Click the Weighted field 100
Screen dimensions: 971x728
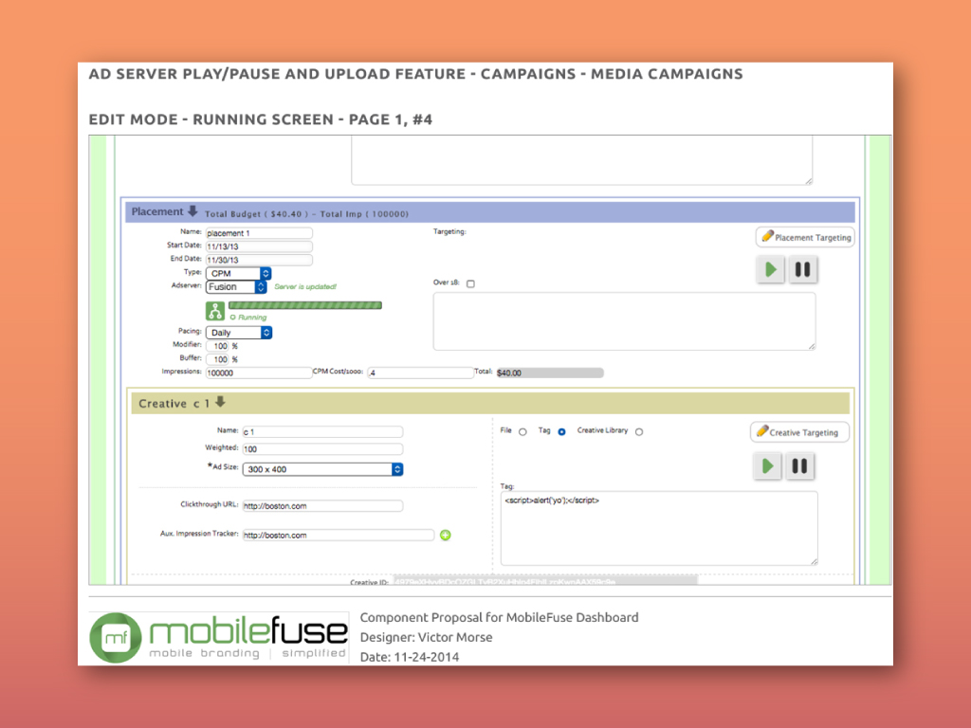pos(322,448)
